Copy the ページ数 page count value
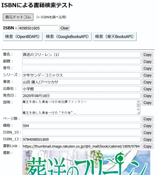The image size is (158, 175). click(x=148, y=119)
